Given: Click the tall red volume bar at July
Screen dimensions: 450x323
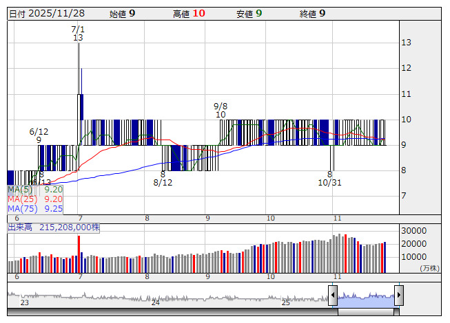Looking at the screenshot, I should click(x=79, y=254).
